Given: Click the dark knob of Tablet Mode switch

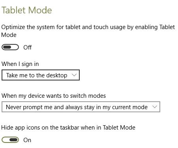Looking at the screenshot, I should (x=7, y=47).
